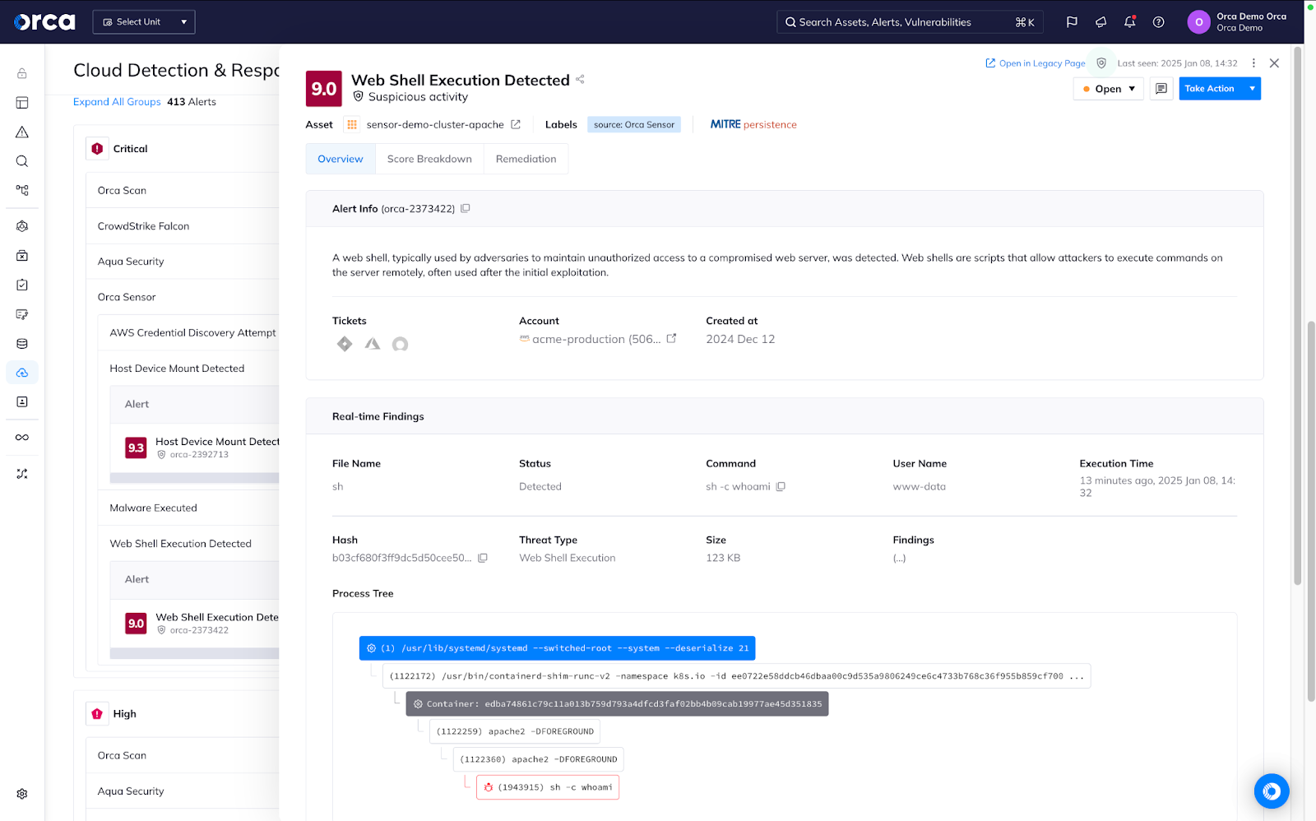Viewport: 1316px width, 821px height.
Task: Click the Jira ticket icon
Action: point(345,344)
